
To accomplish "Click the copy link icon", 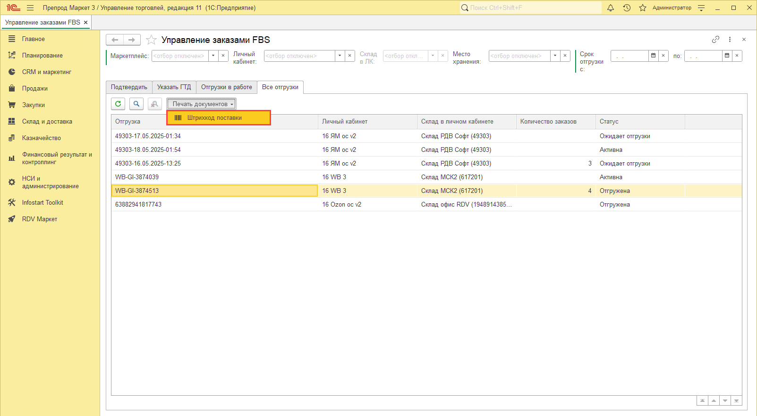I will 715,40.
